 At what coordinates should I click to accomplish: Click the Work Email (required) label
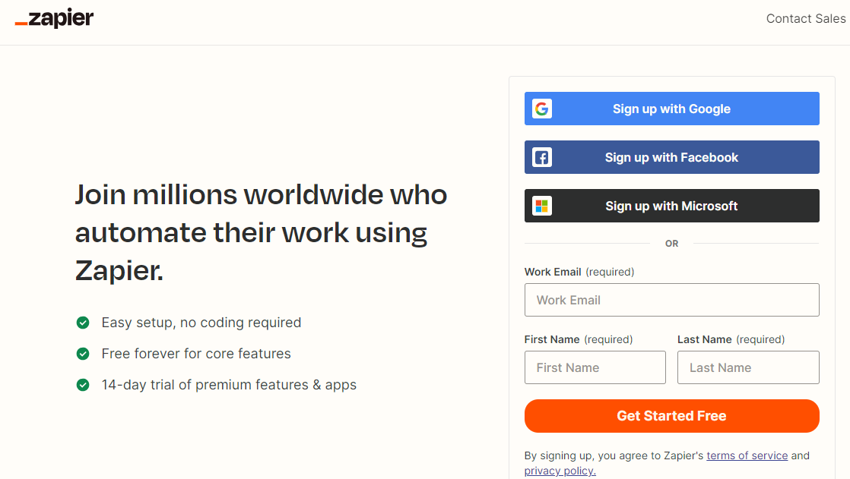[579, 272]
